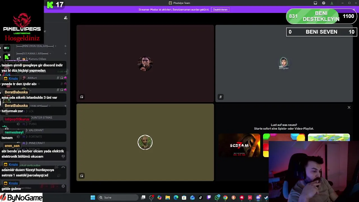This screenshot has height=202, width=359.
Task: Open the Outlook mail icon in the taskbar
Action: [192, 198]
